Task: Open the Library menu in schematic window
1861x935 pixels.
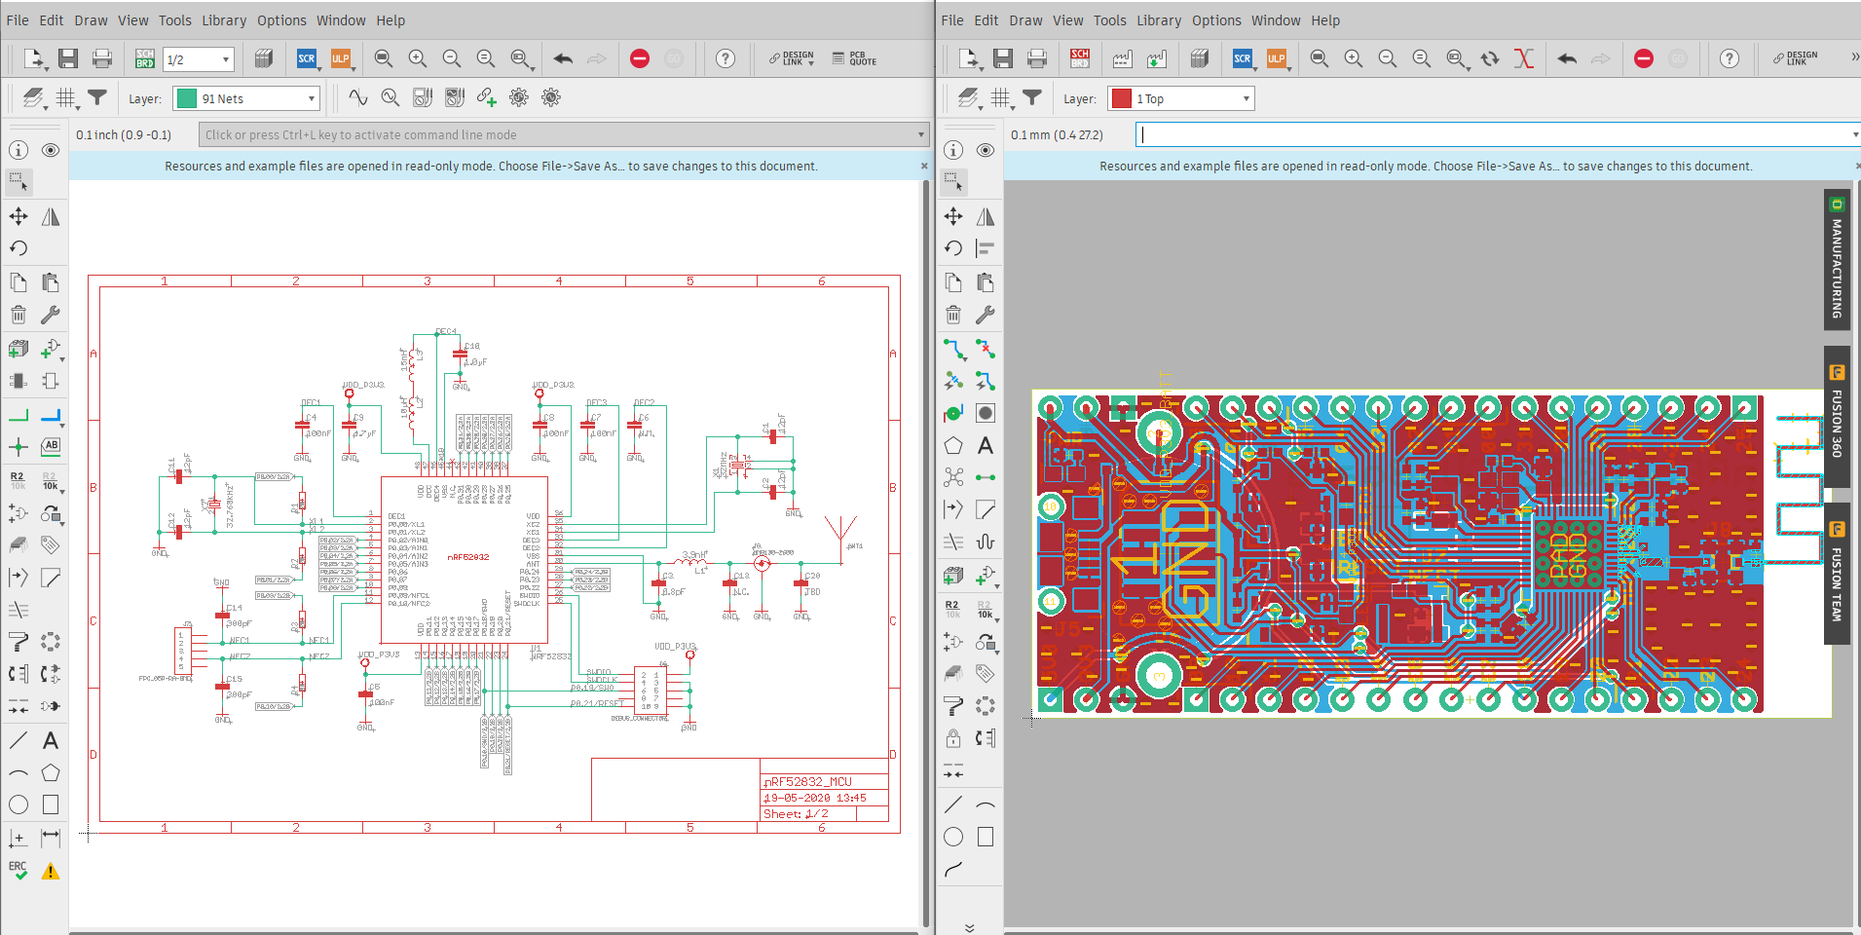Action: click(224, 20)
